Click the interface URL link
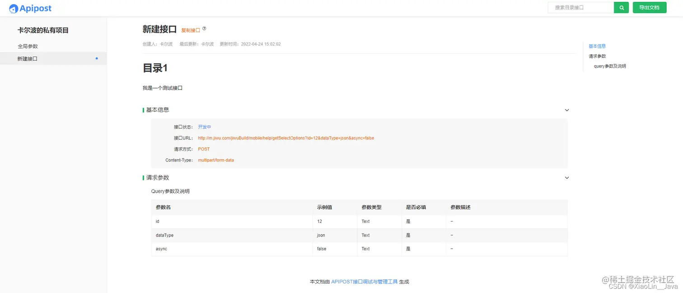 coord(286,138)
